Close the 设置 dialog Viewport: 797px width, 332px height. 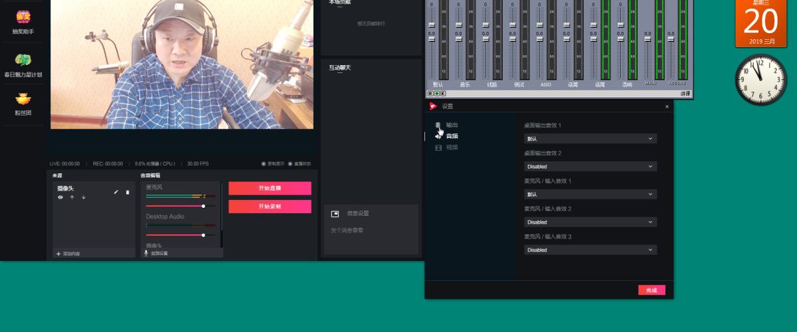pos(667,106)
